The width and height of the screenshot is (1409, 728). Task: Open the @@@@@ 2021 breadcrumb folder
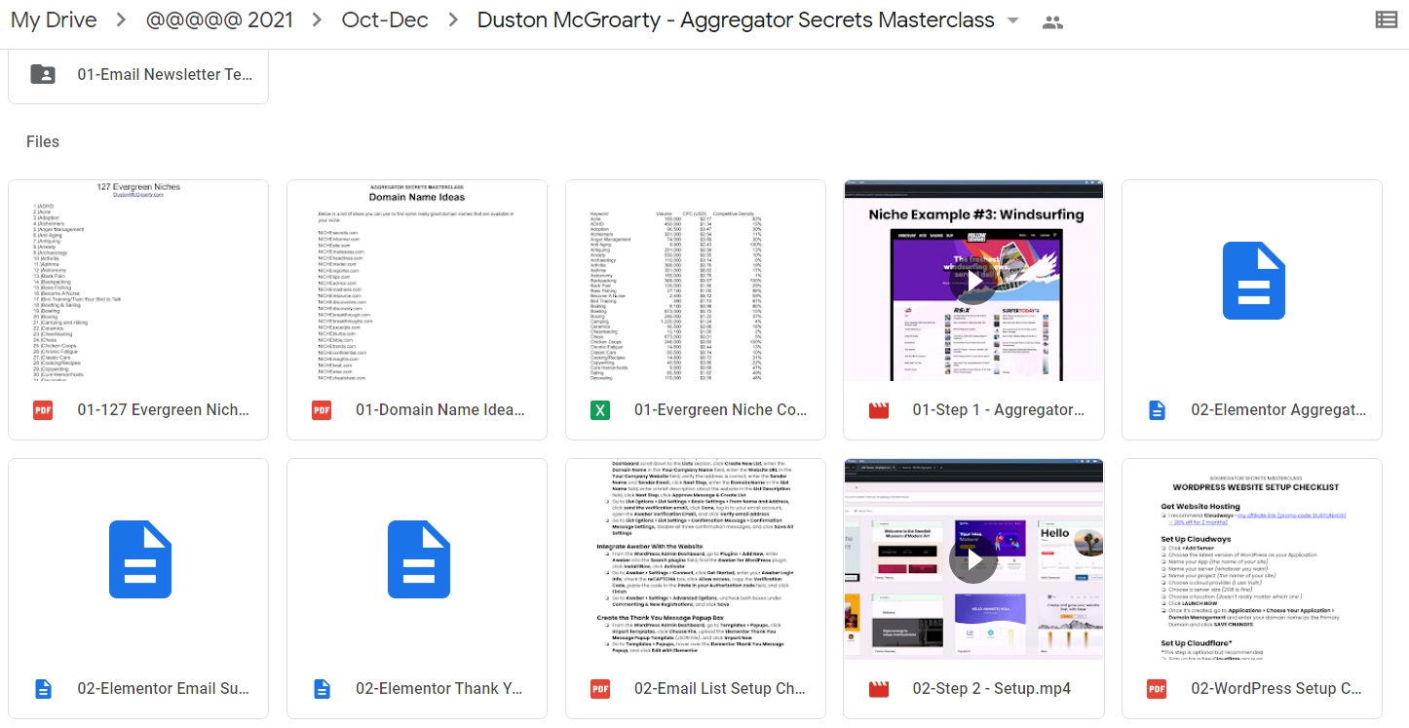click(219, 20)
